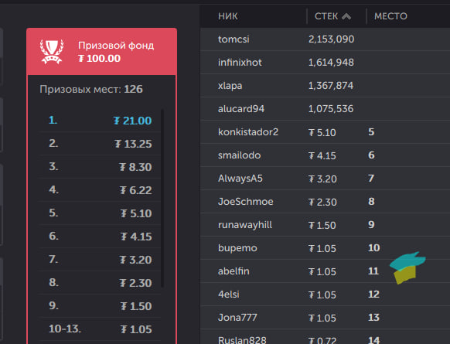Select the AlwaysA5 player row
Screen dimensions: 450x344
click(325, 179)
